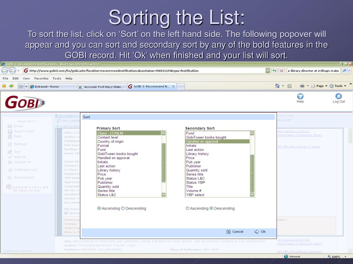Switch to the Extranet - Home tab
The height and width of the screenshot is (264, 353).
pos(53,87)
